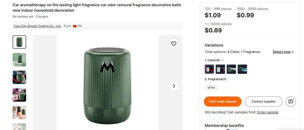Choose the green diffuser color option

pos(231,69)
